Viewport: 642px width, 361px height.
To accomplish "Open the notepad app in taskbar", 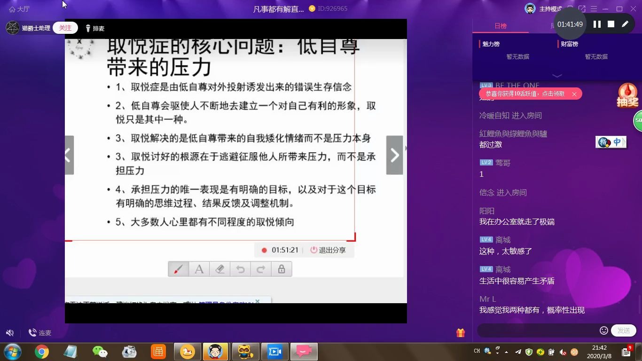I will [x=70, y=352].
